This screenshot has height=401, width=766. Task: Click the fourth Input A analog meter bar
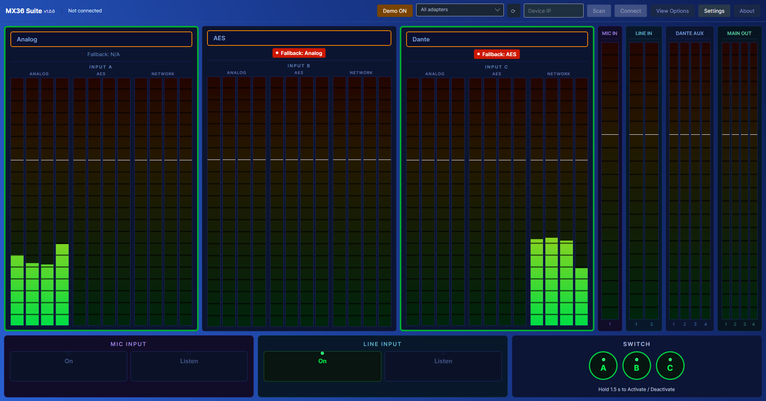pyautogui.click(x=62, y=201)
